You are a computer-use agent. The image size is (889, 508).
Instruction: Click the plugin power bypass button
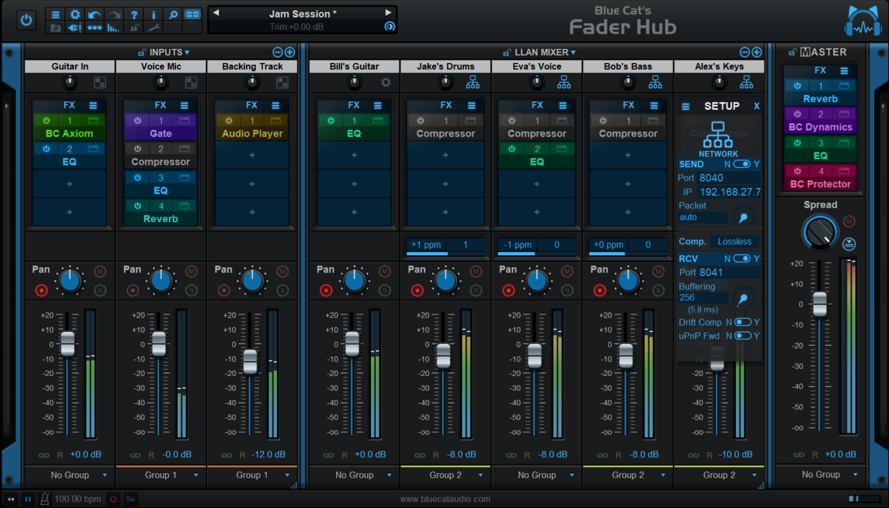coord(26,20)
